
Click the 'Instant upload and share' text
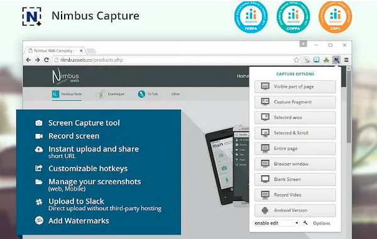point(94,149)
